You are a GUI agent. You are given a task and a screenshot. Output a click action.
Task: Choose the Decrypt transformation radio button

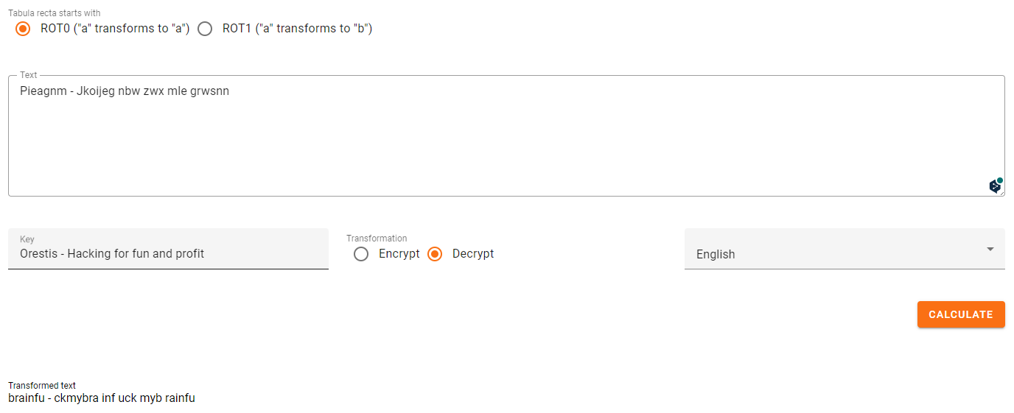tap(435, 254)
